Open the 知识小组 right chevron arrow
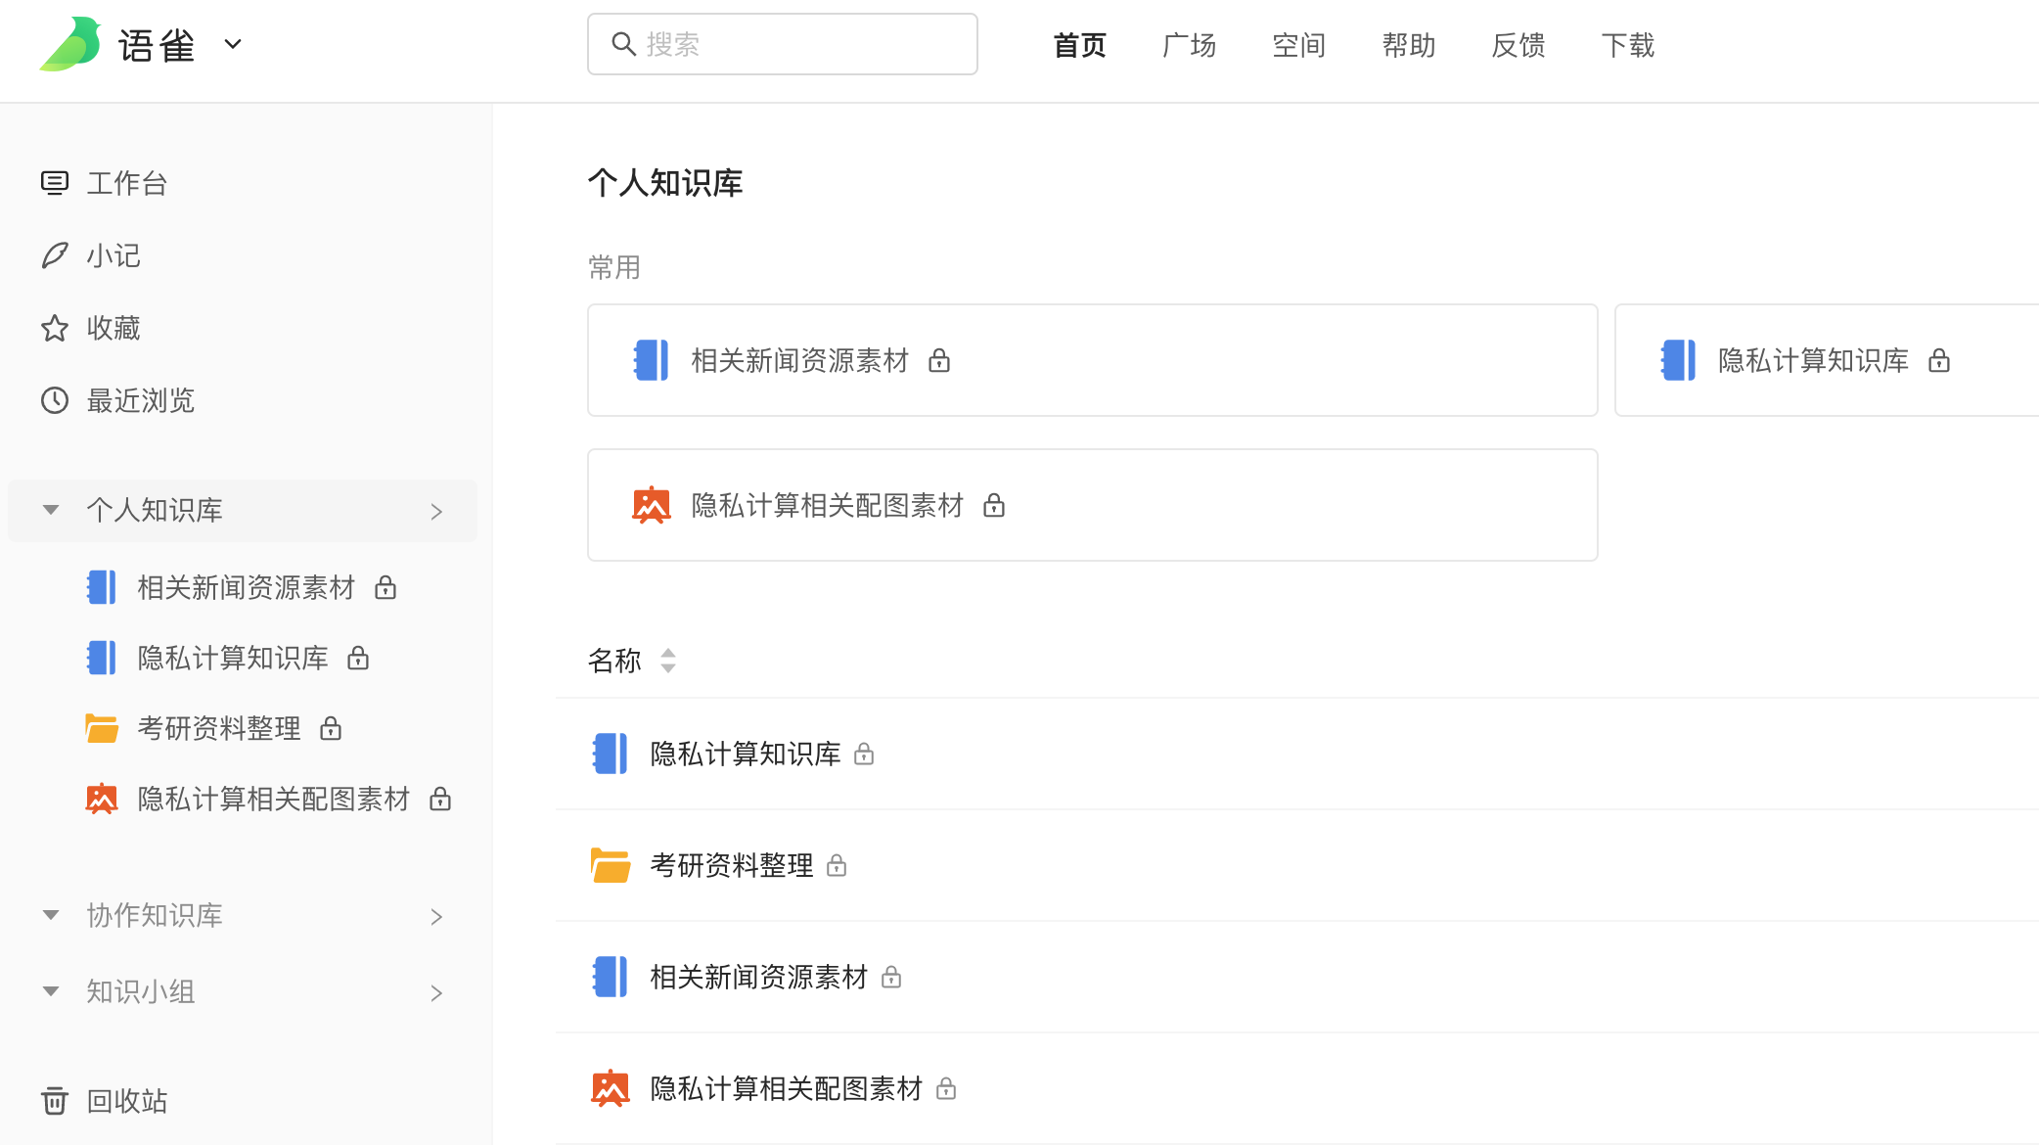This screenshot has width=2039, height=1145. point(436,993)
